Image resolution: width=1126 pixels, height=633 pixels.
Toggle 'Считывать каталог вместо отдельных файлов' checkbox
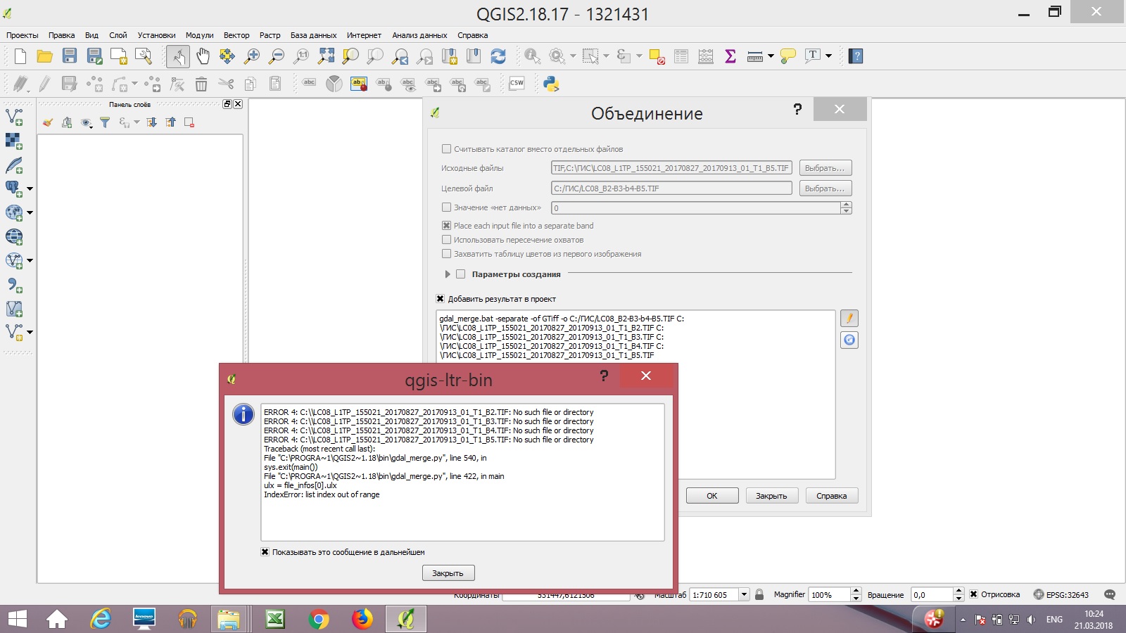(x=446, y=149)
